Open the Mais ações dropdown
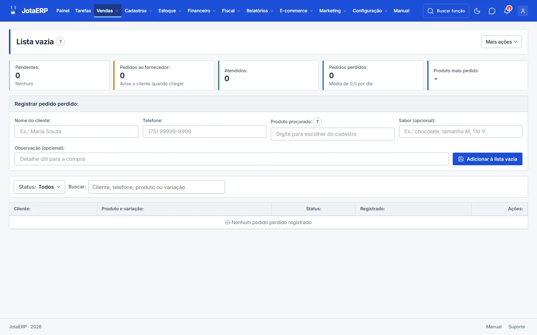The width and height of the screenshot is (537, 335). click(501, 42)
